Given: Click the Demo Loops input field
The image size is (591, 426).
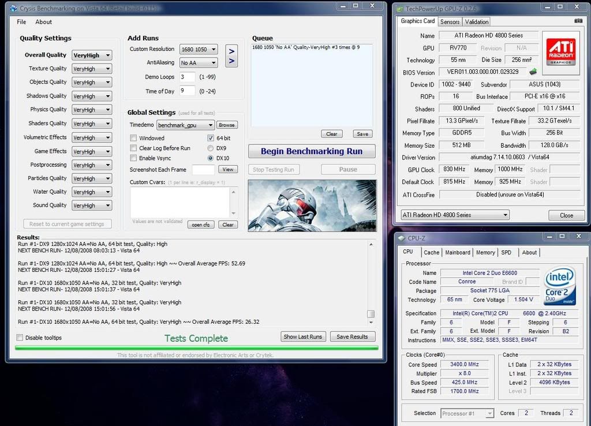Looking at the screenshot, I should 187,77.
